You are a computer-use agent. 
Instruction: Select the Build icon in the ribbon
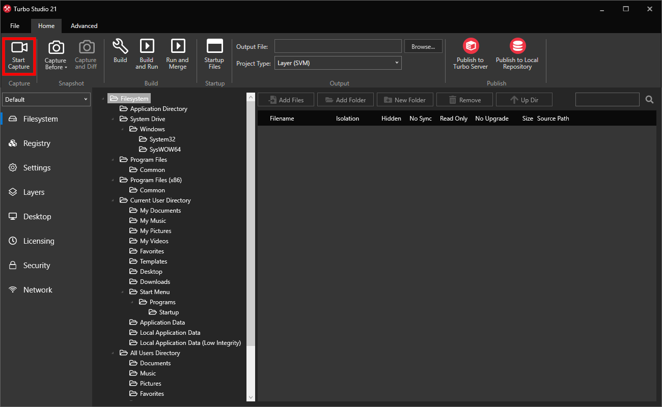tap(120, 53)
